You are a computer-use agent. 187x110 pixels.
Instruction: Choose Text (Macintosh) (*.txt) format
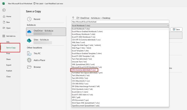pyautogui.click(x=120, y=76)
